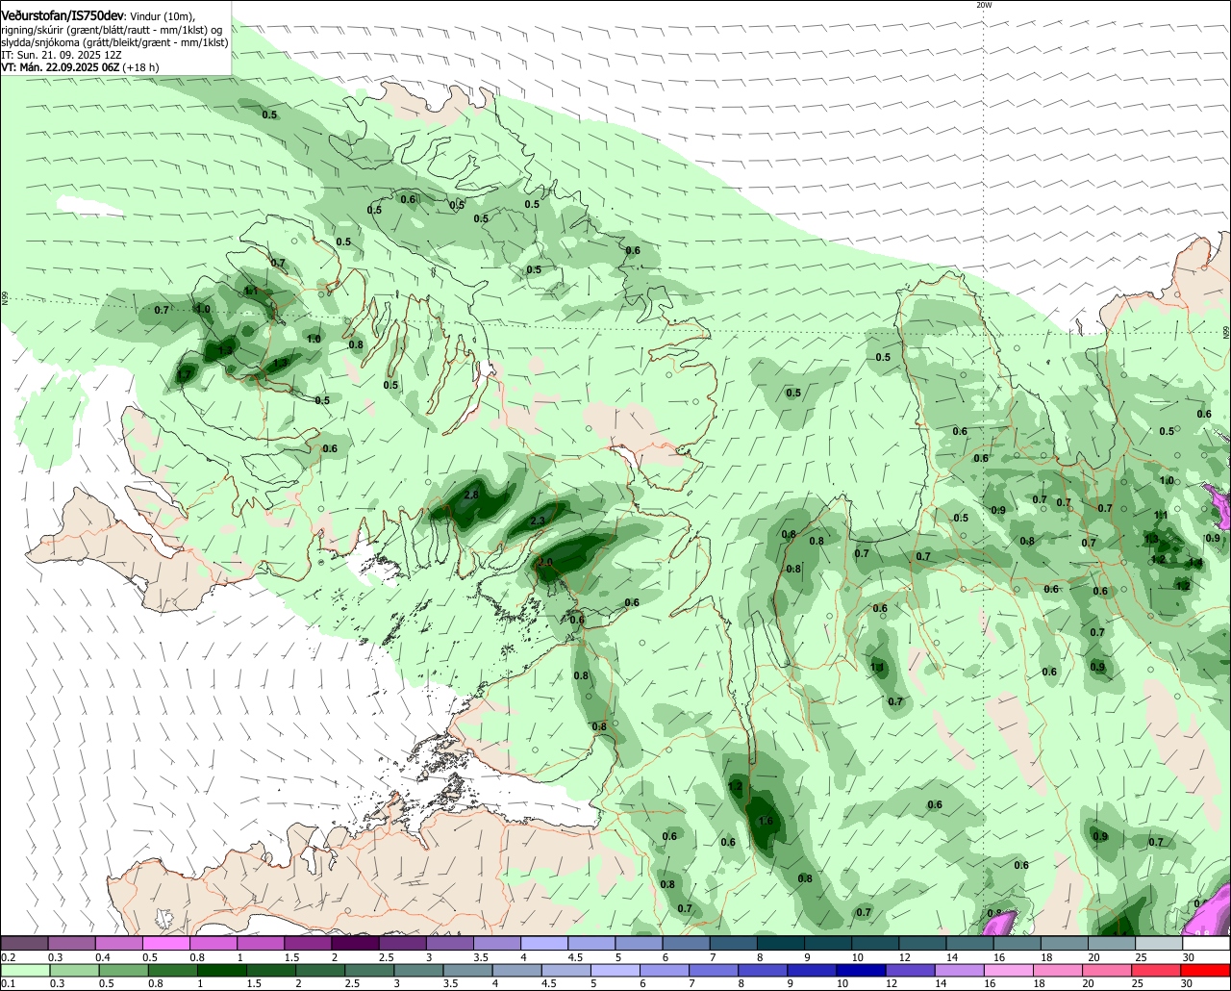
Task: Select the bright pink snow swatch labeled 0.5
Action: (x=165, y=943)
